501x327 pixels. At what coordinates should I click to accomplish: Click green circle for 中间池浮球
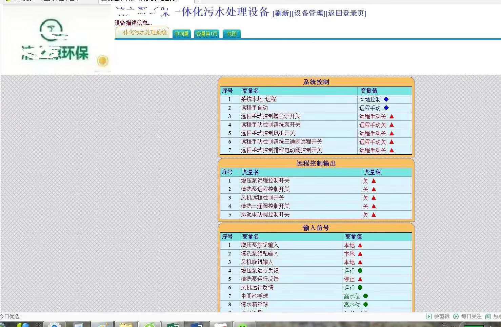pos(365,296)
